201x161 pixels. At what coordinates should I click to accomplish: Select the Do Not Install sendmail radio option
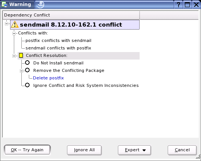tap(27, 63)
